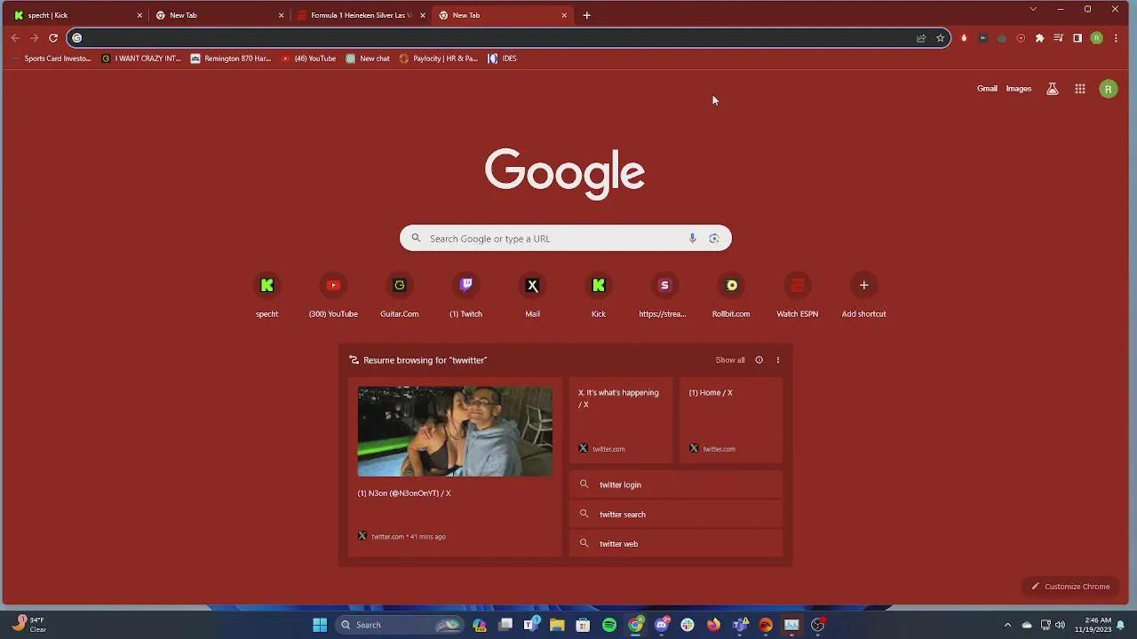Open the Remington 870 bookmark

coord(231,59)
